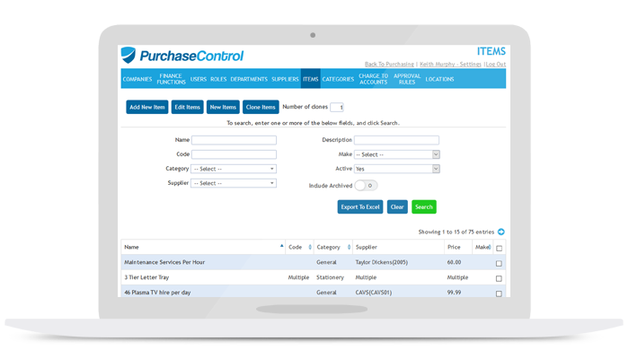Screen dimensions: 629x359
Task: Click the 'Stationery' category cell
Action: 330,277
